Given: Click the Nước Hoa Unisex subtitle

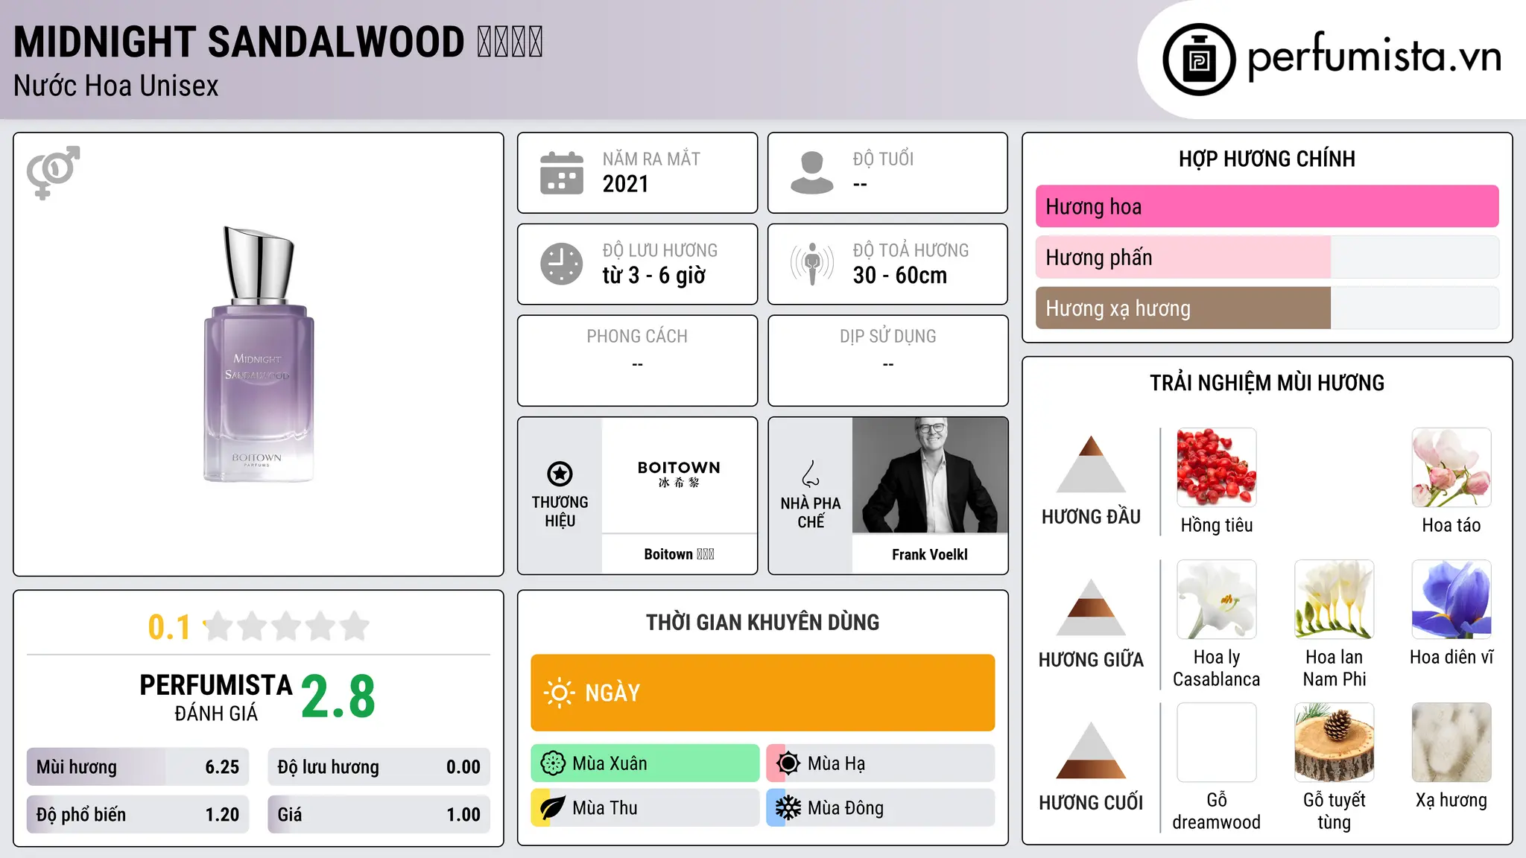Looking at the screenshot, I should pos(116,86).
